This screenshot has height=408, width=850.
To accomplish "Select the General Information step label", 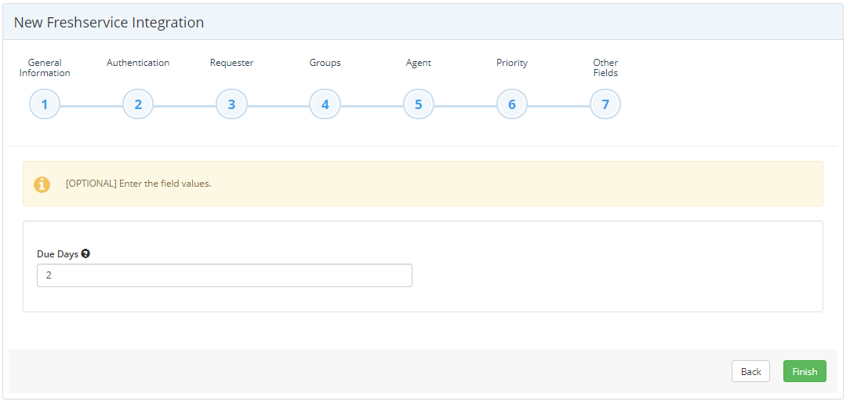I will click(x=45, y=67).
